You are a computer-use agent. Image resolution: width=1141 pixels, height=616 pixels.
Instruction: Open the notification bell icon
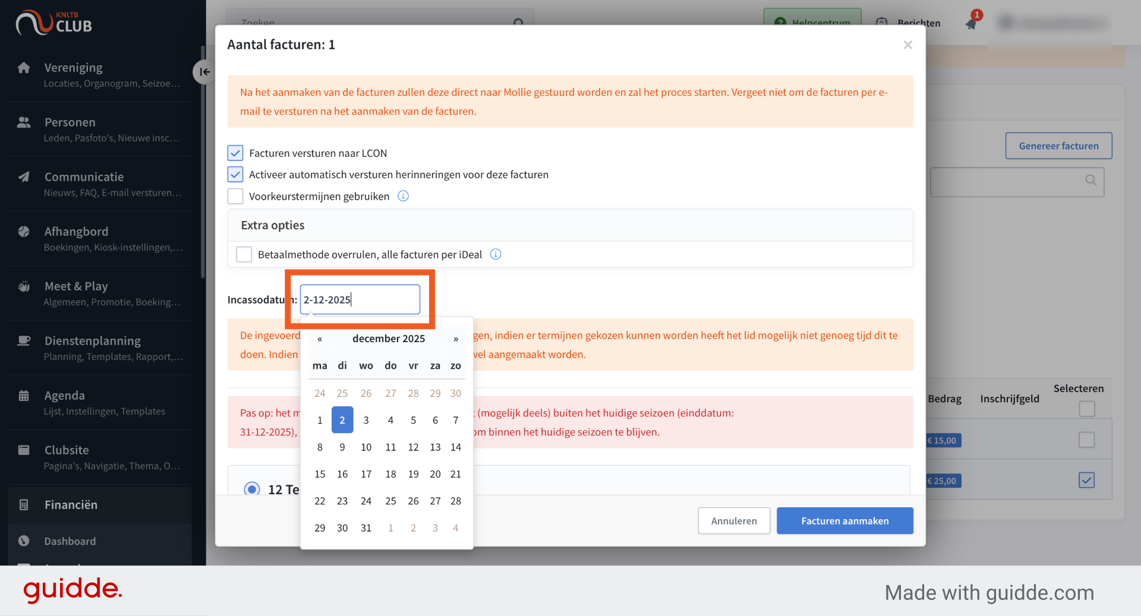pyautogui.click(x=971, y=23)
